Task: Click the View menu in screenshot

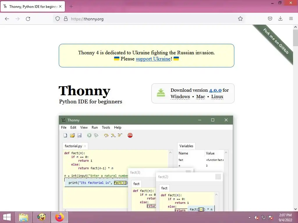Action: pyautogui.click(x=84, y=127)
